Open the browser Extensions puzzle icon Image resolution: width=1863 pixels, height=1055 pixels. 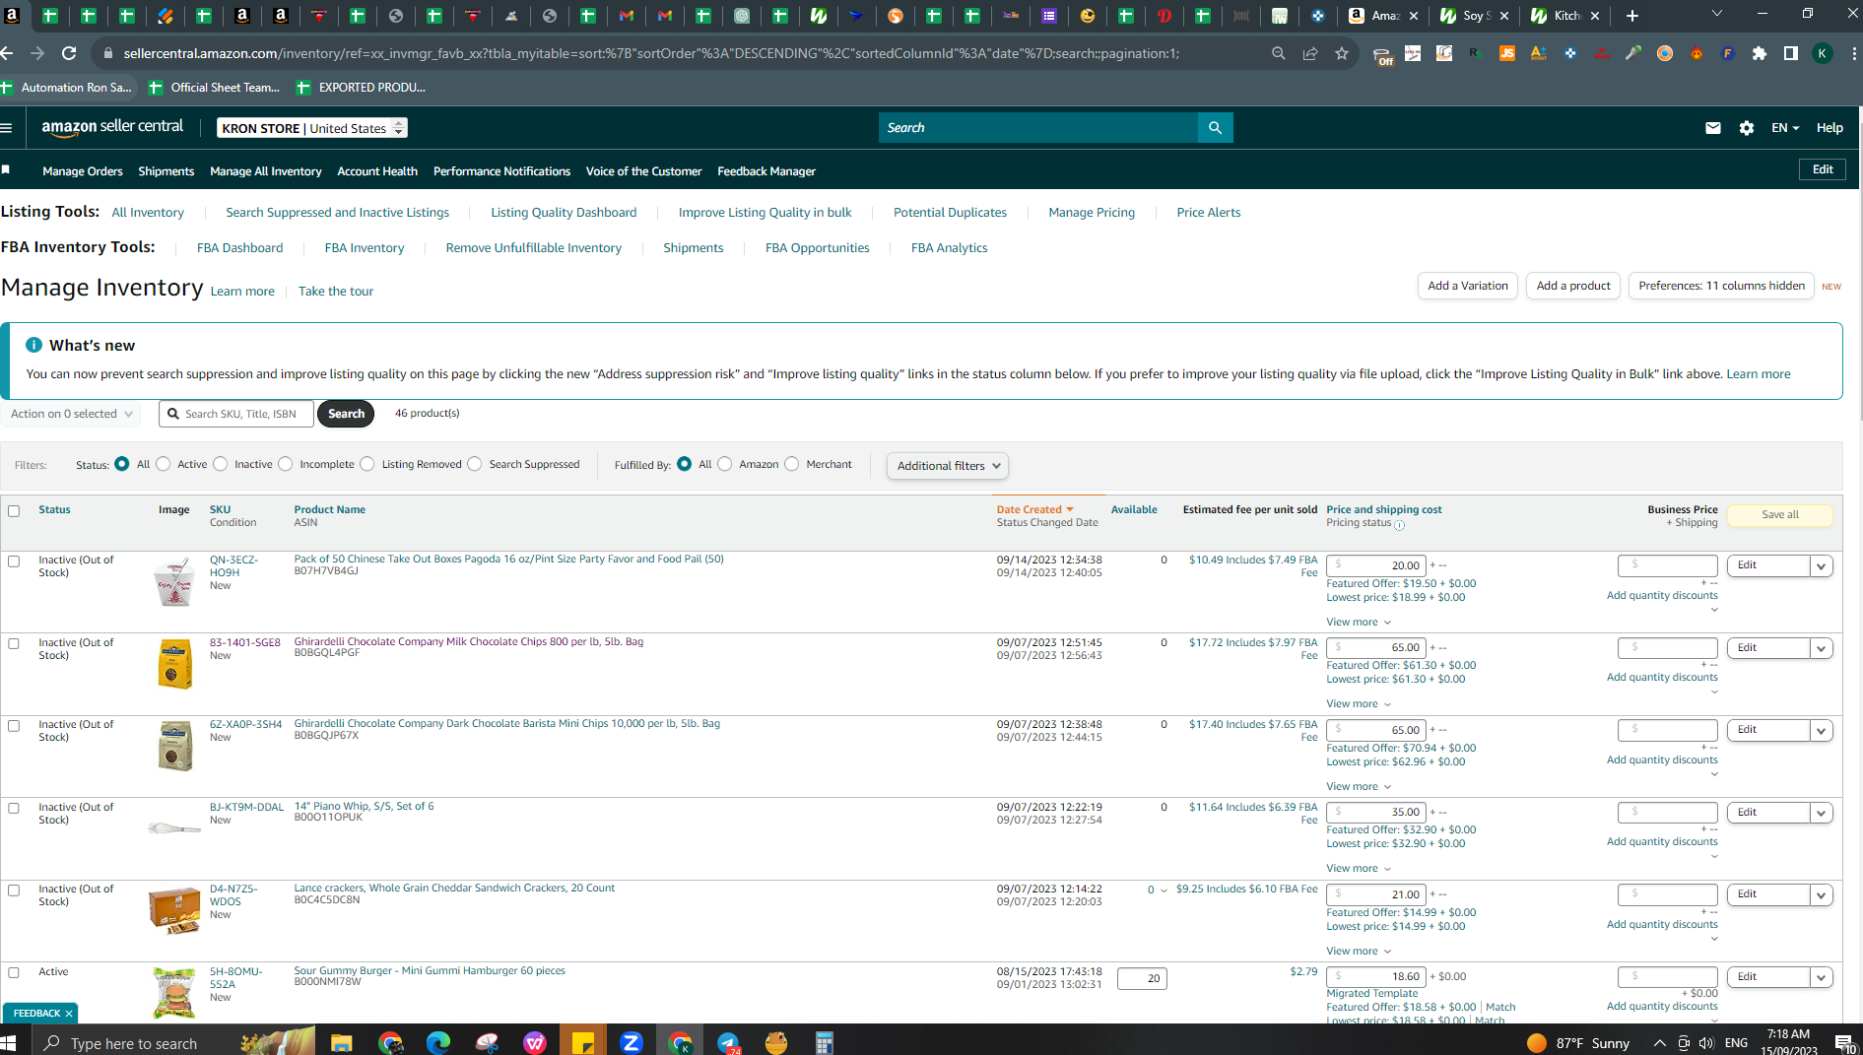[x=1760, y=53]
